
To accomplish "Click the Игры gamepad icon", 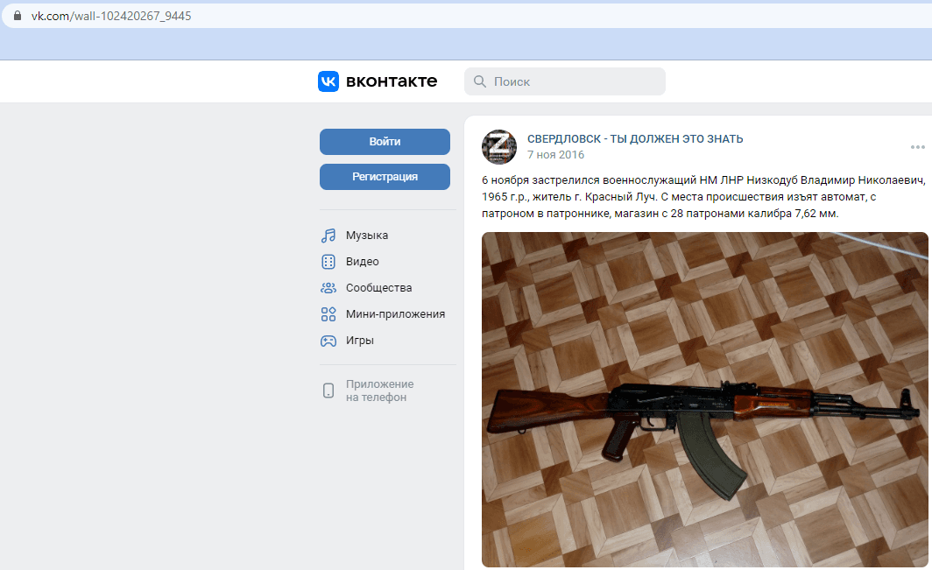I will [x=328, y=341].
